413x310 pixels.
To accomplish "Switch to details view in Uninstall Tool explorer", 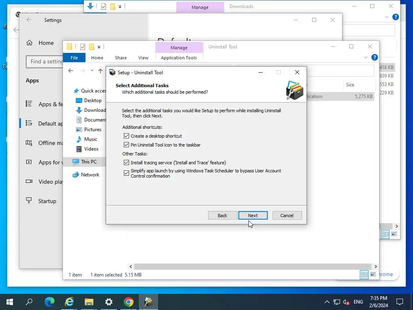I will coord(365,274).
